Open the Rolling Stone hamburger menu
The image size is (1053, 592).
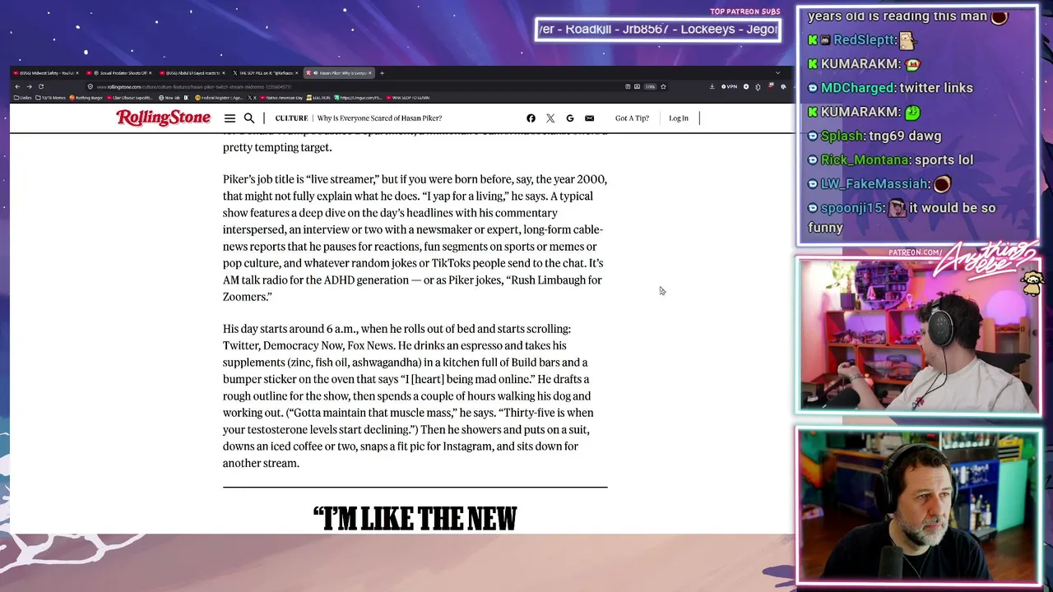[x=230, y=118]
